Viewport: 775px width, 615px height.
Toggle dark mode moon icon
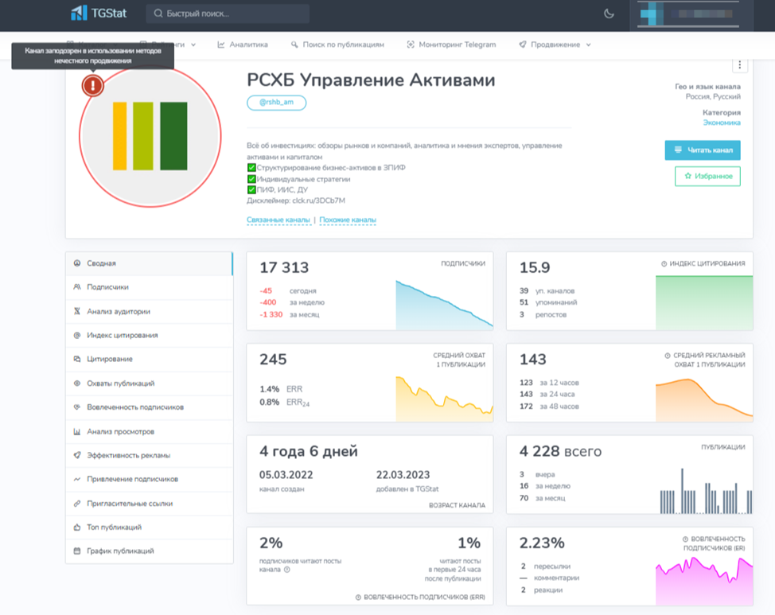click(609, 14)
